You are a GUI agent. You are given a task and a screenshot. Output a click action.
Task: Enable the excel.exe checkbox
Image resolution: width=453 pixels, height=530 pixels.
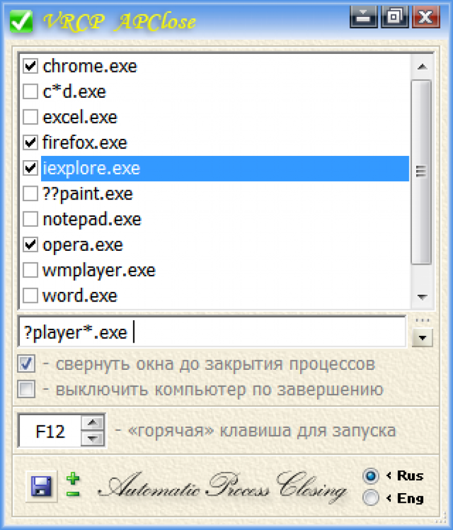[30, 117]
